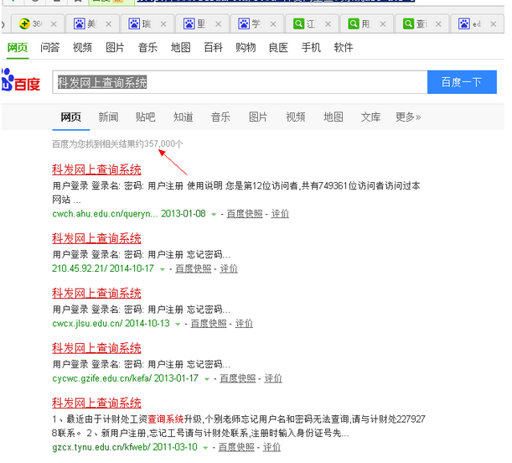Viewport: 512px width, 463px height.
Task: Open 音乐 in the top navigation
Action: tap(147, 48)
